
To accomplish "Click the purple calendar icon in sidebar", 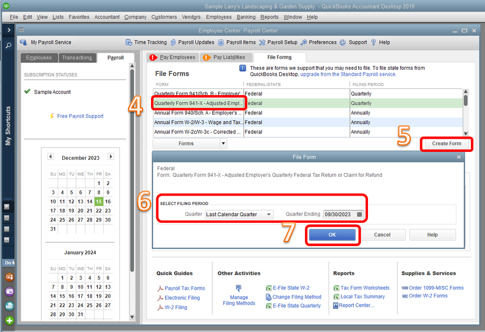I will click(x=10, y=291).
